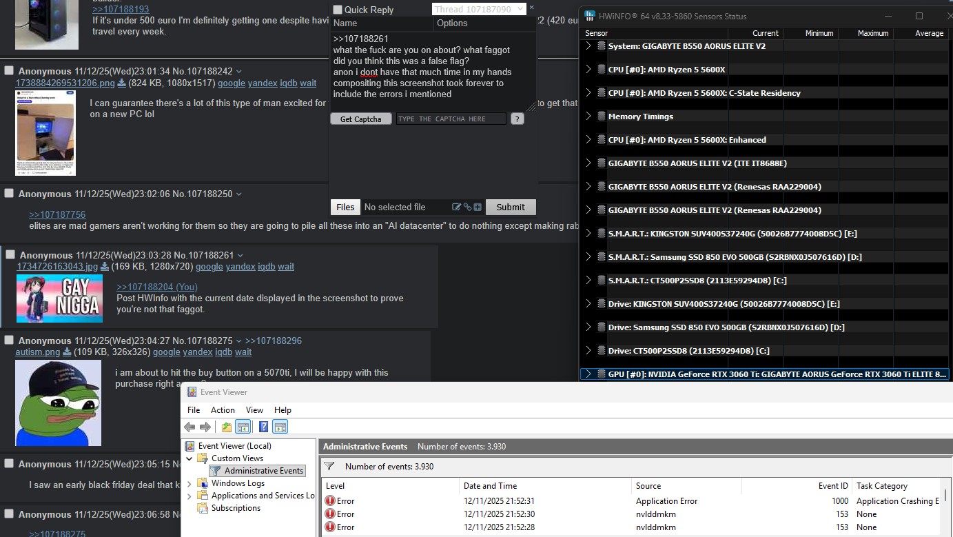The height and width of the screenshot is (537, 953).
Task: Click the question mark button beside captcha field
Action: [x=518, y=119]
